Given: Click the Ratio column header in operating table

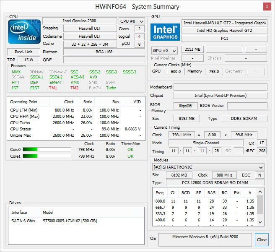Looking at the screenshot, I should pyautogui.click(x=86, y=102).
